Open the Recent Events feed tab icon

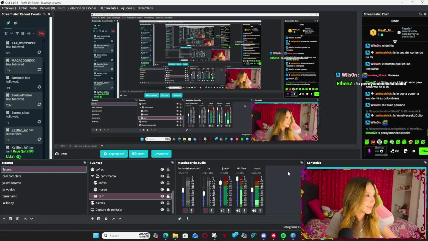(x=8, y=23)
